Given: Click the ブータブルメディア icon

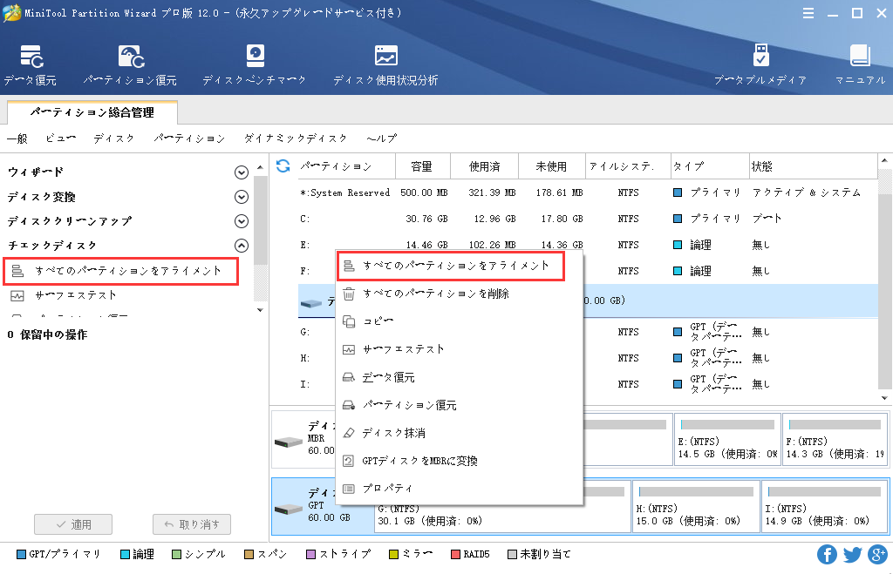Looking at the screenshot, I should tap(760, 55).
